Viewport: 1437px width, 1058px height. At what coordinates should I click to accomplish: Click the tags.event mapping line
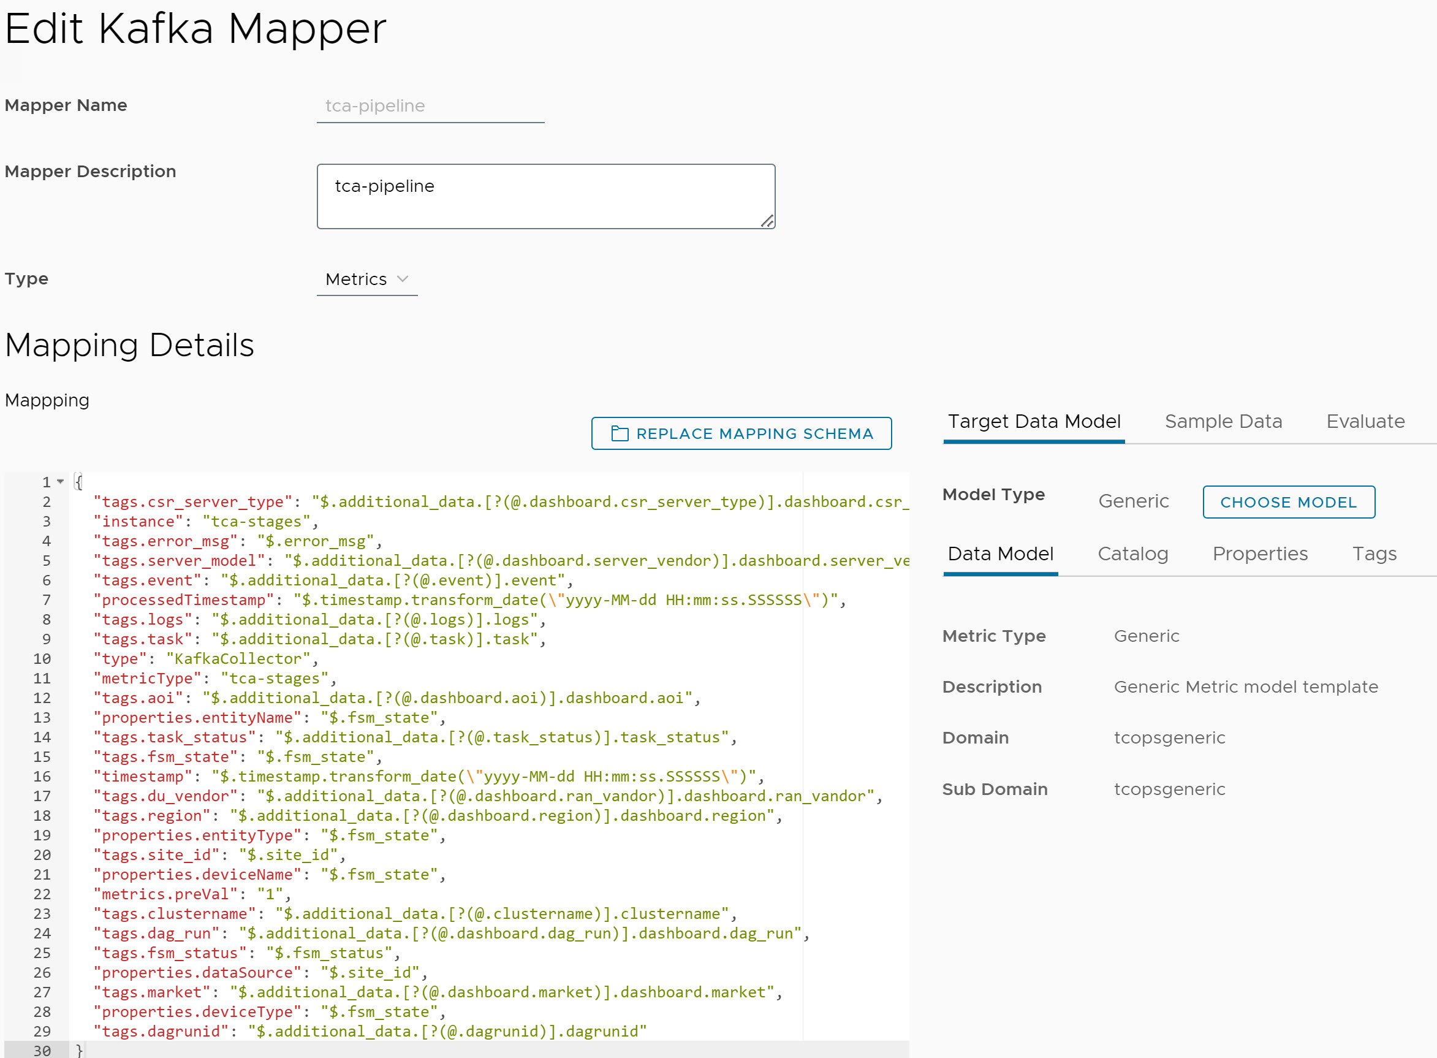coord(333,580)
